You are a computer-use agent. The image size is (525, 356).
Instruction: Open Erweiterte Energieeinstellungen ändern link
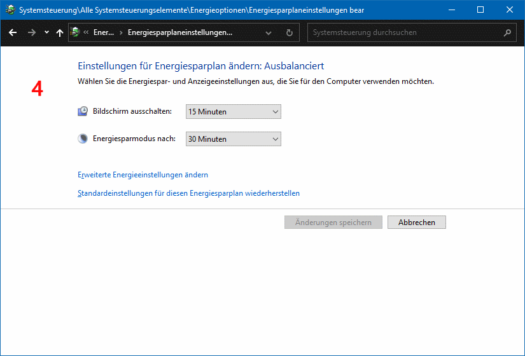143,175
